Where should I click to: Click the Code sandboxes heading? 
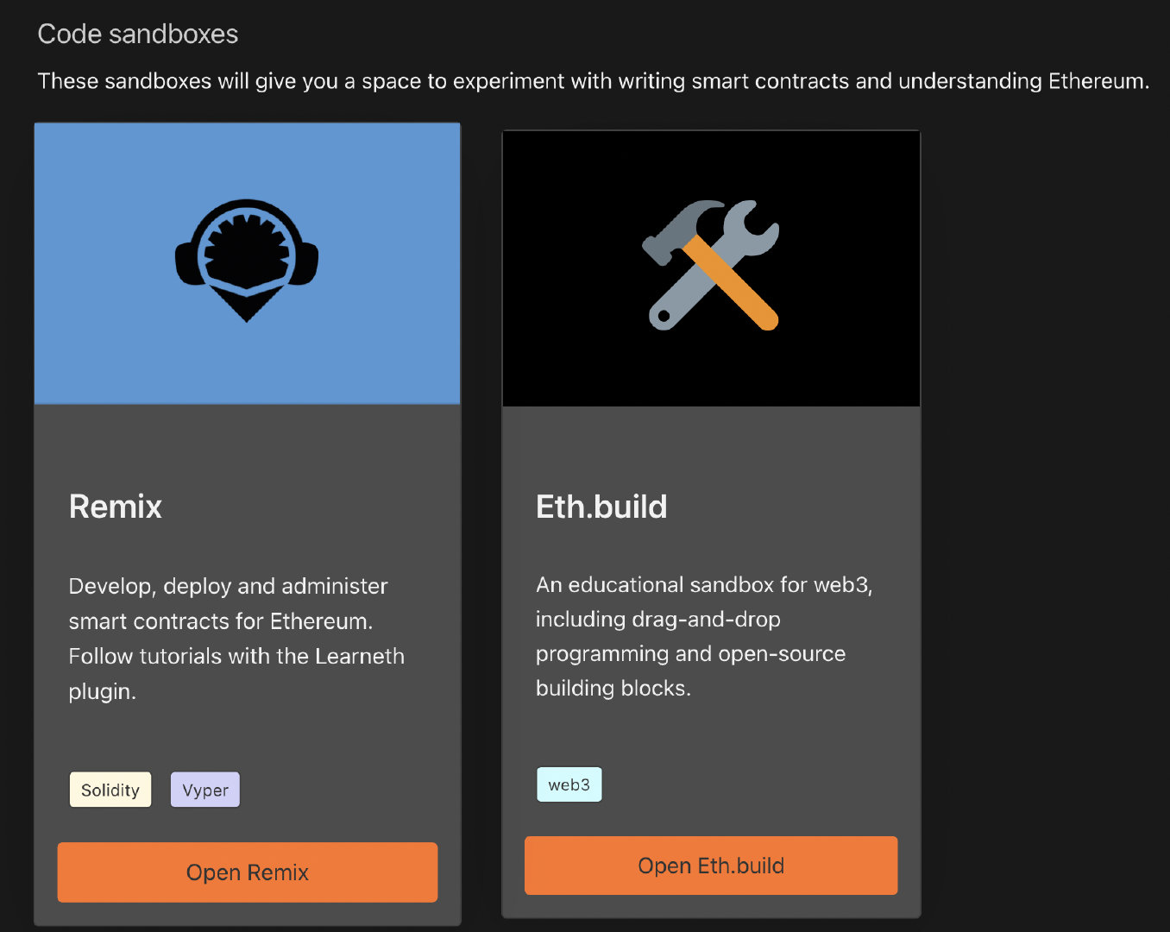(138, 34)
